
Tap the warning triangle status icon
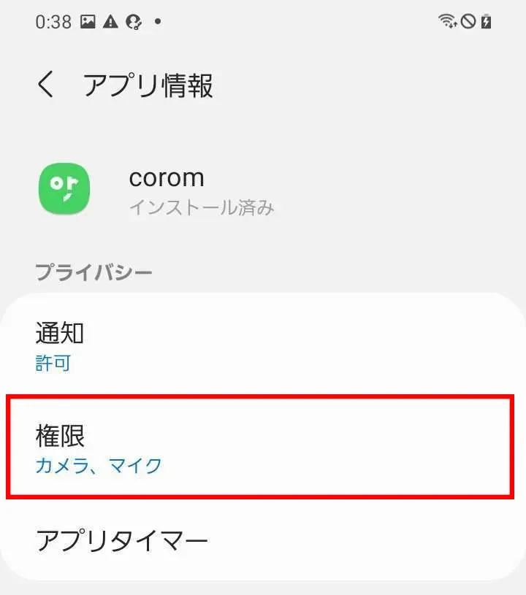coord(110,22)
